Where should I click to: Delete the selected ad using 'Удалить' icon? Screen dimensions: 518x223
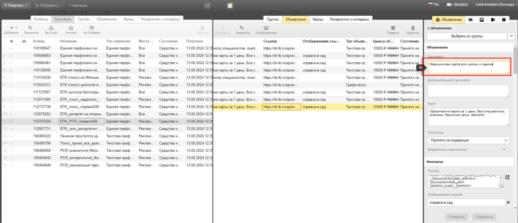413,28
